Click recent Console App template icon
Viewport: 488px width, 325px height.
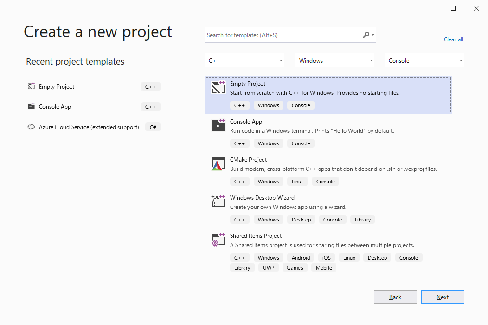coord(31,107)
